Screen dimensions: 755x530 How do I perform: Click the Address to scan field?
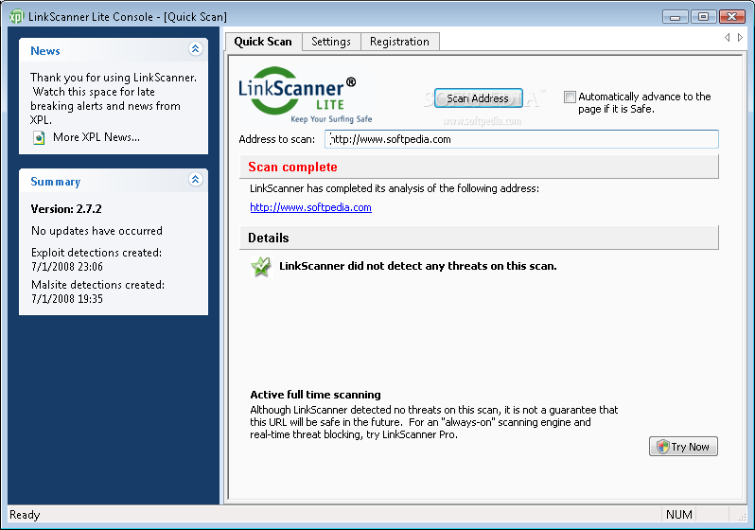click(521, 139)
